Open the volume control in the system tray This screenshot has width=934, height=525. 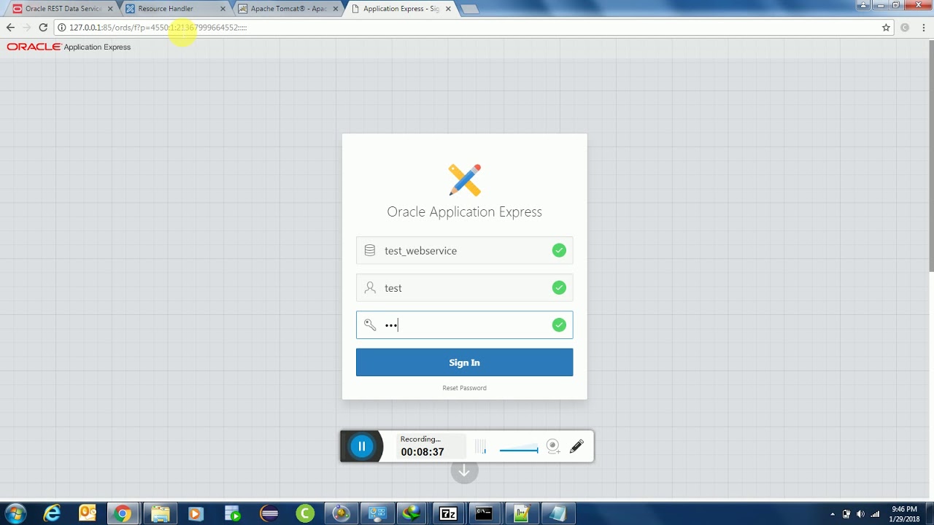tap(860, 514)
